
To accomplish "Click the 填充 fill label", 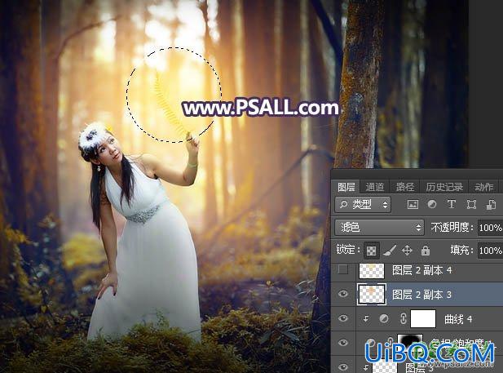I will 461,251.
